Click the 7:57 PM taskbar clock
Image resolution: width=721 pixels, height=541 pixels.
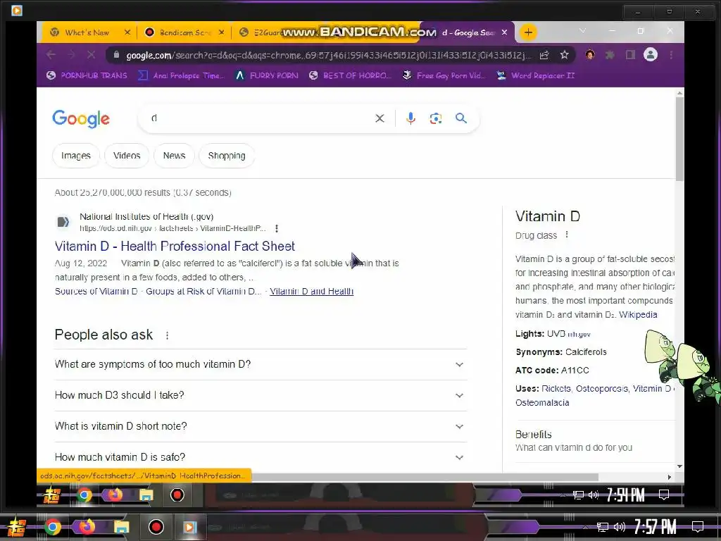(x=655, y=526)
